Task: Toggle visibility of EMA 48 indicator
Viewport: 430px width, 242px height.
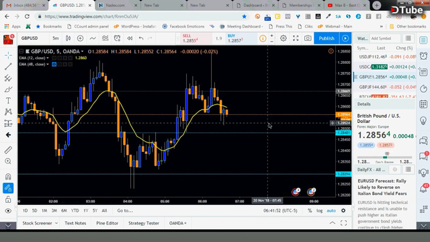Action: pos(54,65)
